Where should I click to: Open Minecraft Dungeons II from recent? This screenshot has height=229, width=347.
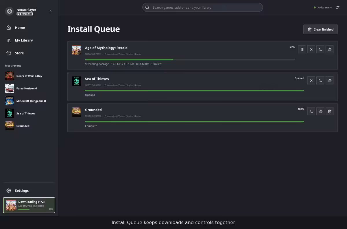point(29,101)
